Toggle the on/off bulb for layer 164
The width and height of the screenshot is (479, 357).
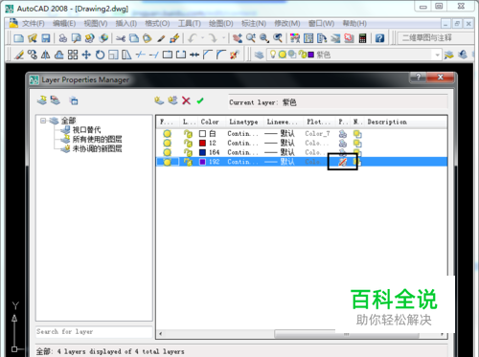coord(167,152)
